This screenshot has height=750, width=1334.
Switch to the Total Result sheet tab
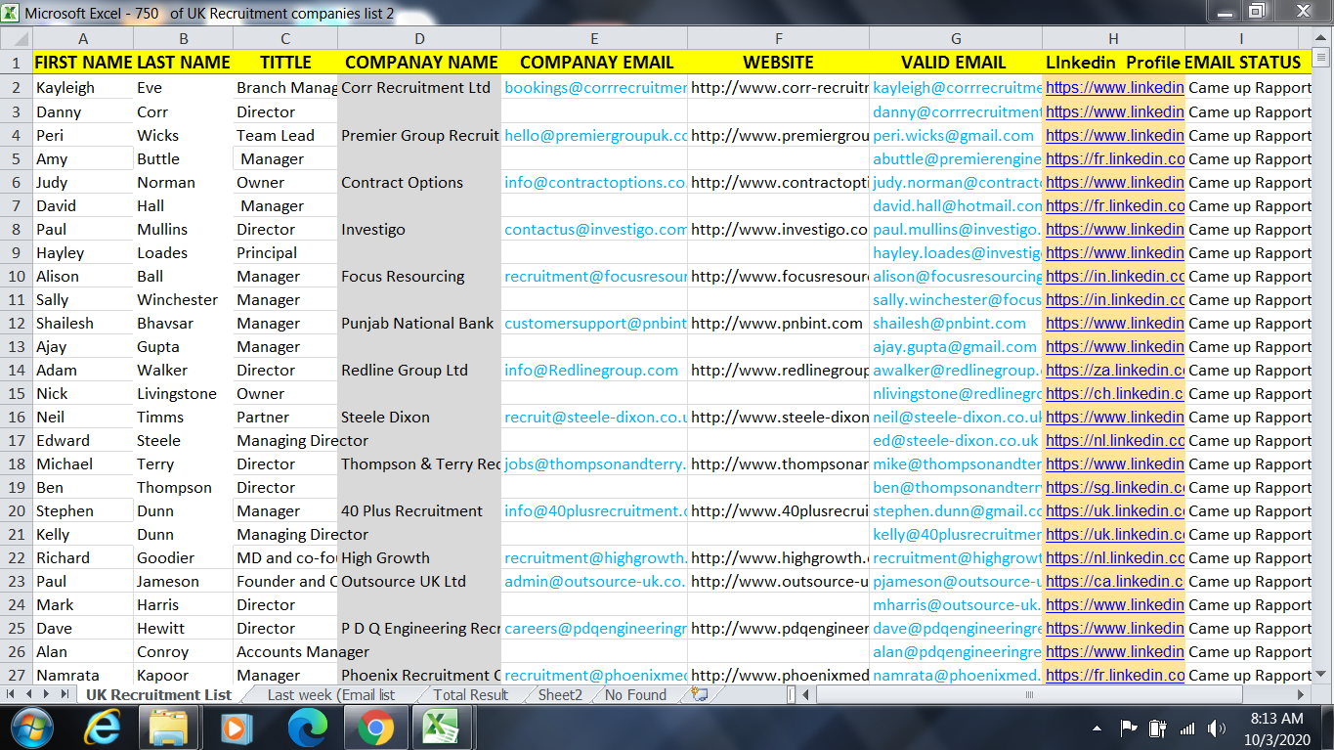pyautogui.click(x=470, y=695)
